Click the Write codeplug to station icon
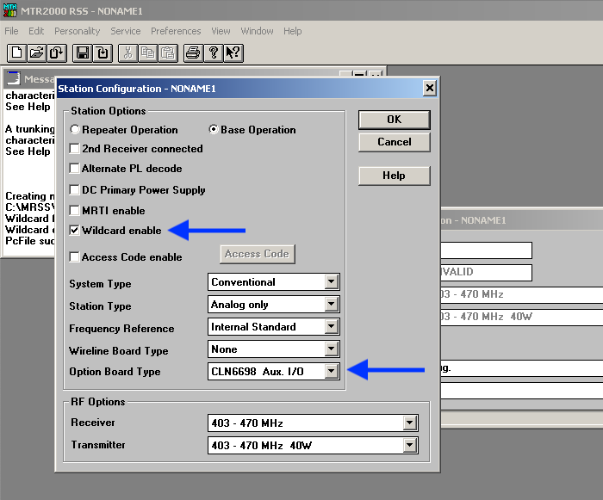Image resolution: width=603 pixels, height=500 pixels. [x=103, y=52]
